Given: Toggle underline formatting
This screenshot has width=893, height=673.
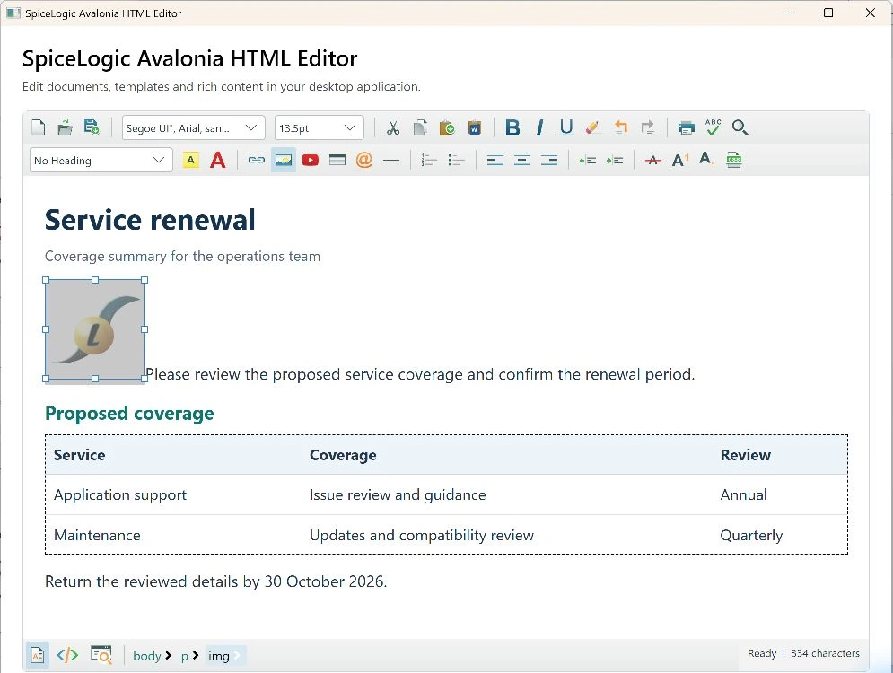Looking at the screenshot, I should [566, 127].
